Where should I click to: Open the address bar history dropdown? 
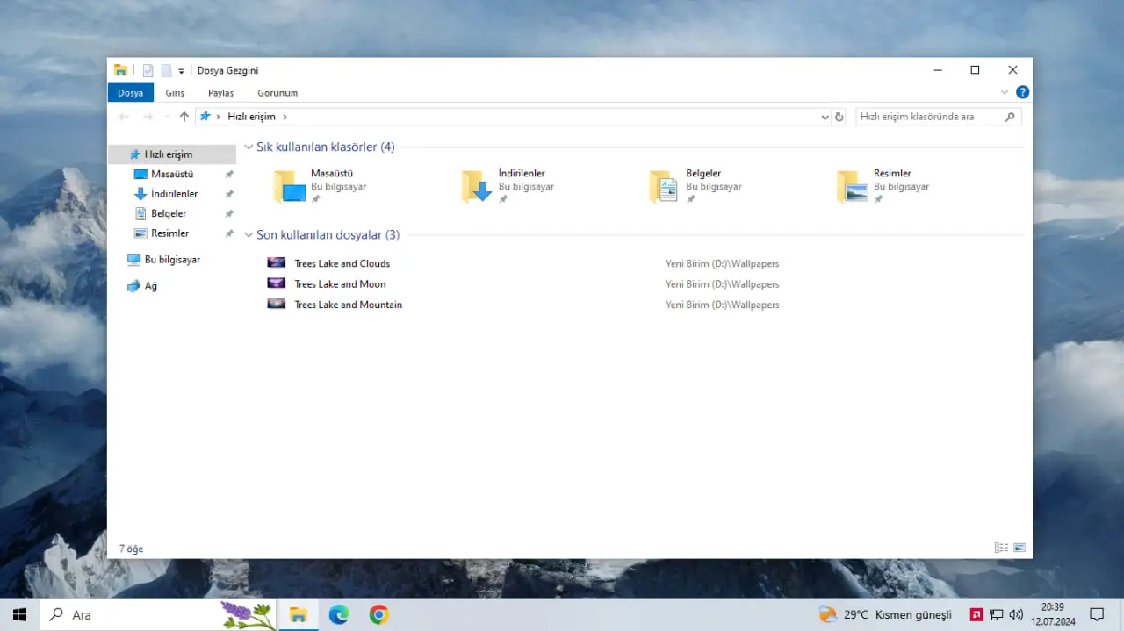pyautogui.click(x=825, y=117)
